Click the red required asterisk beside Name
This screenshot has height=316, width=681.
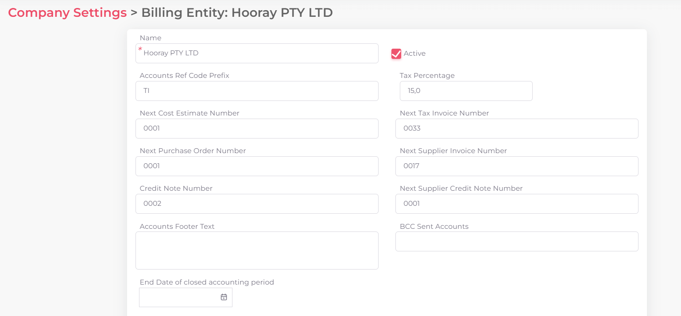[140, 50]
